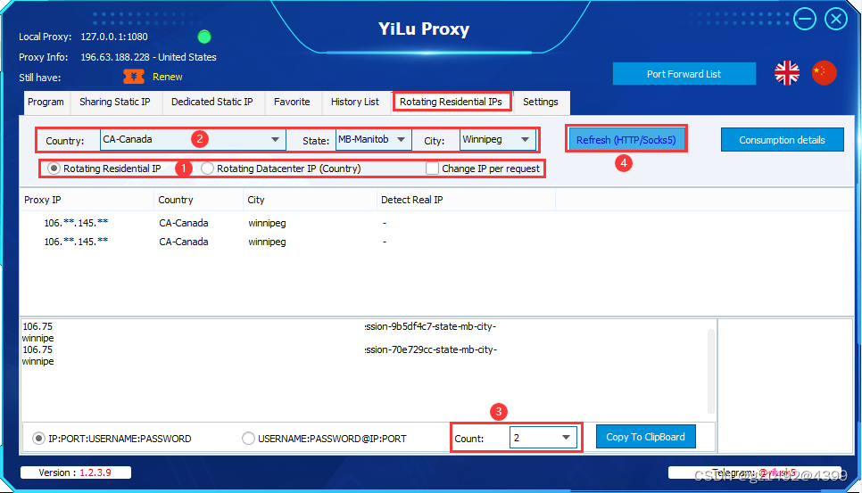
Task: Open Consumption details
Action: pos(783,139)
